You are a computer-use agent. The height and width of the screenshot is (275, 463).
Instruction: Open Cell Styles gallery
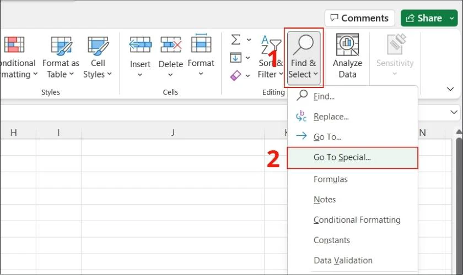(98, 58)
